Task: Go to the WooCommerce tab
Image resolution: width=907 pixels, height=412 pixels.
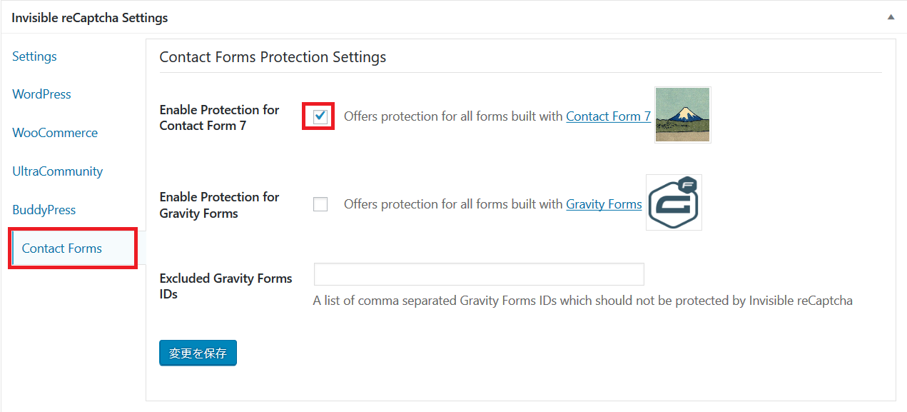Action: pos(55,133)
